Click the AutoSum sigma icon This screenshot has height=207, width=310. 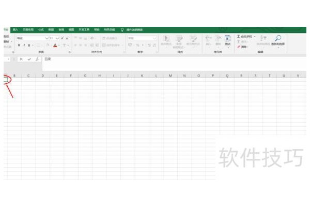click(x=239, y=36)
